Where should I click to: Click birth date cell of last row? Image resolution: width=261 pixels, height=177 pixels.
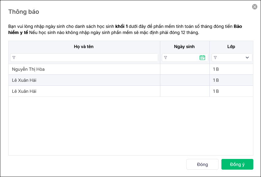pyautogui.click(x=185, y=91)
